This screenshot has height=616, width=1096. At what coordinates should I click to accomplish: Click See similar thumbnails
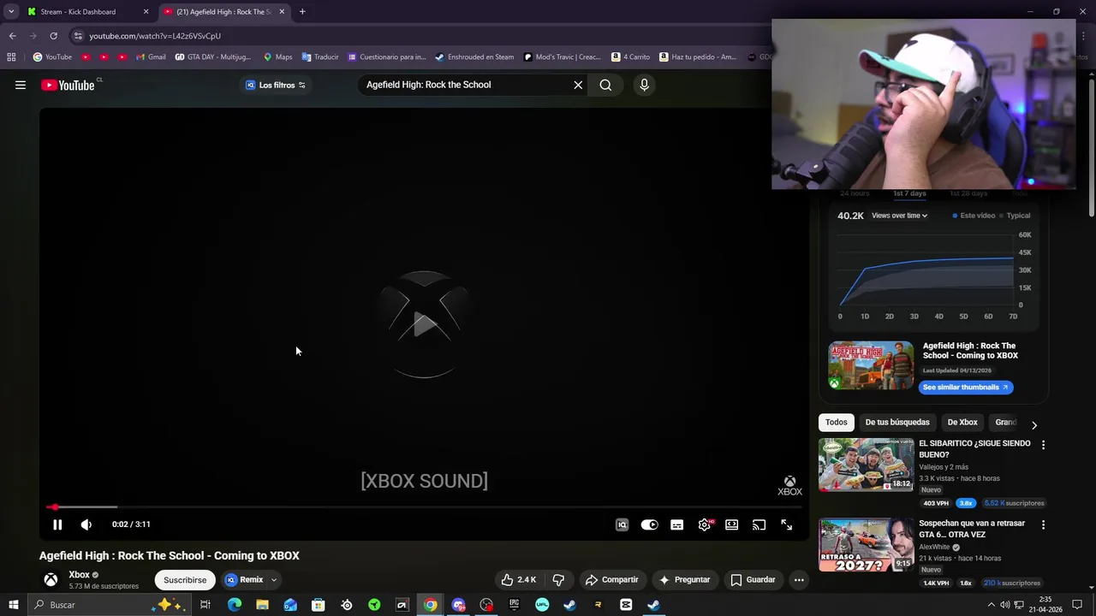pyautogui.click(x=966, y=388)
